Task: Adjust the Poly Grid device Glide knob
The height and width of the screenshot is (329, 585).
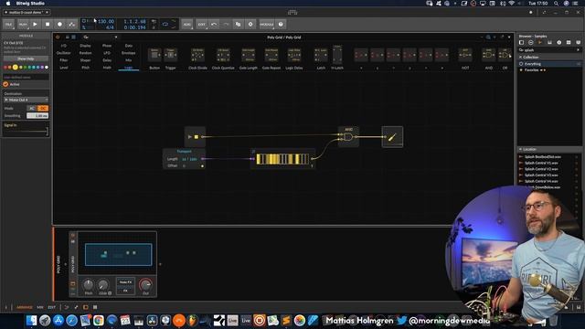Action: coord(103,284)
